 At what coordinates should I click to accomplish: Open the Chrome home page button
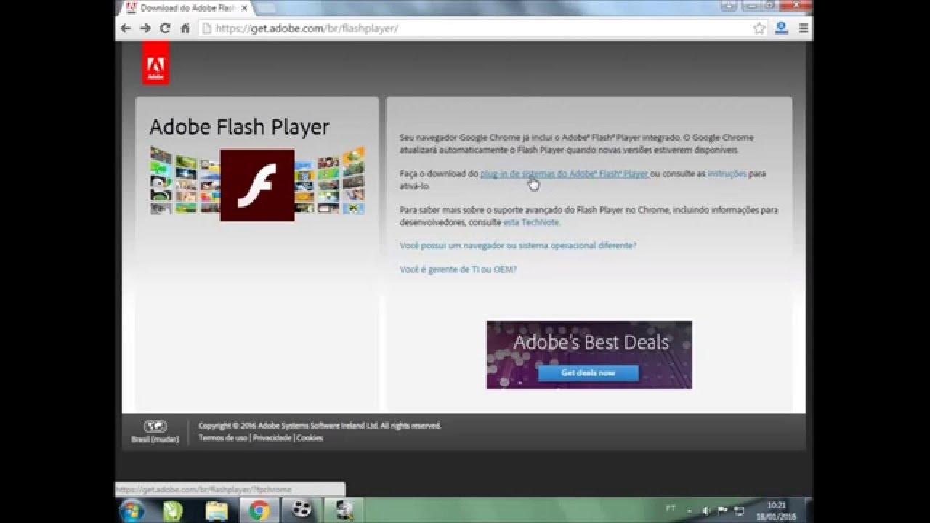pos(185,28)
